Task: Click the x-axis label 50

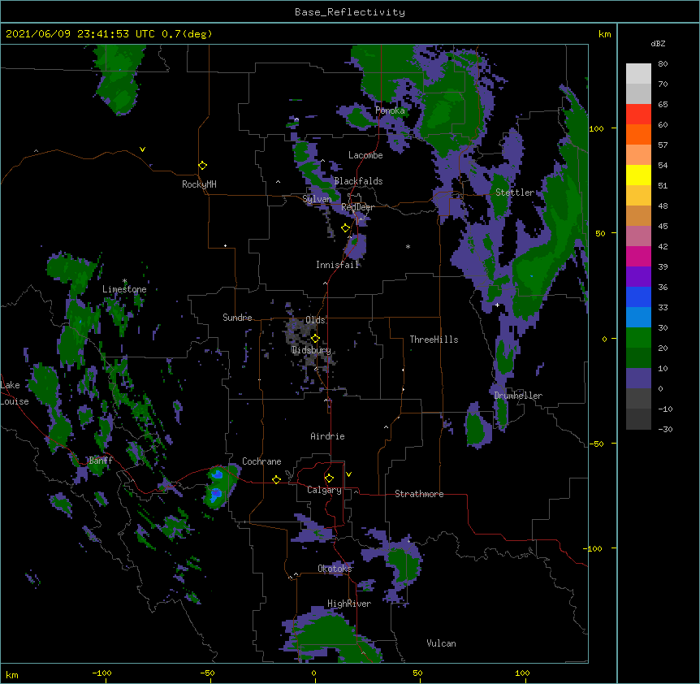Action: click(417, 673)
